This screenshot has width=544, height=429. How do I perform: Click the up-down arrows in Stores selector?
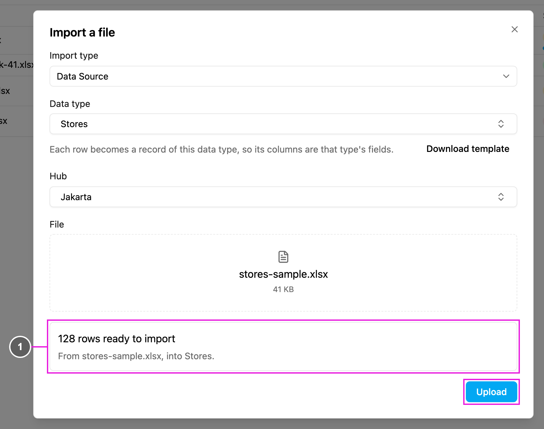tap(501, 124)
